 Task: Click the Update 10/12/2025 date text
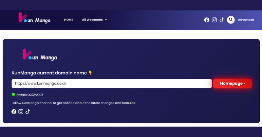[29, 95]
